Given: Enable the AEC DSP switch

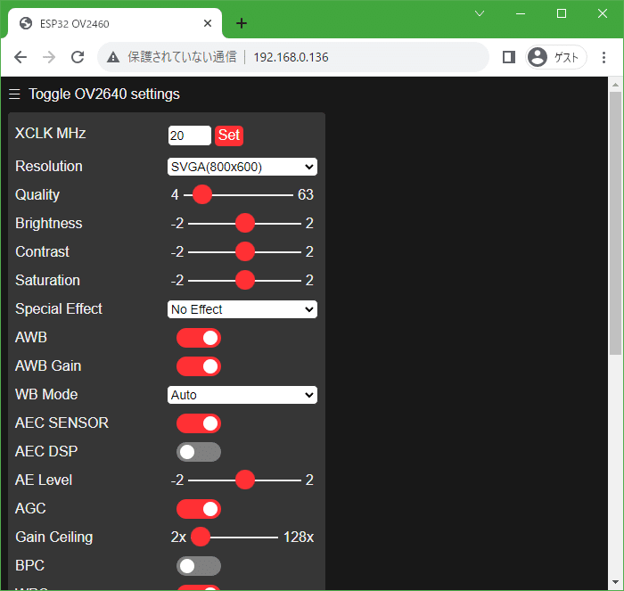Looking at the screenshot, I should (x=199, y=452).
